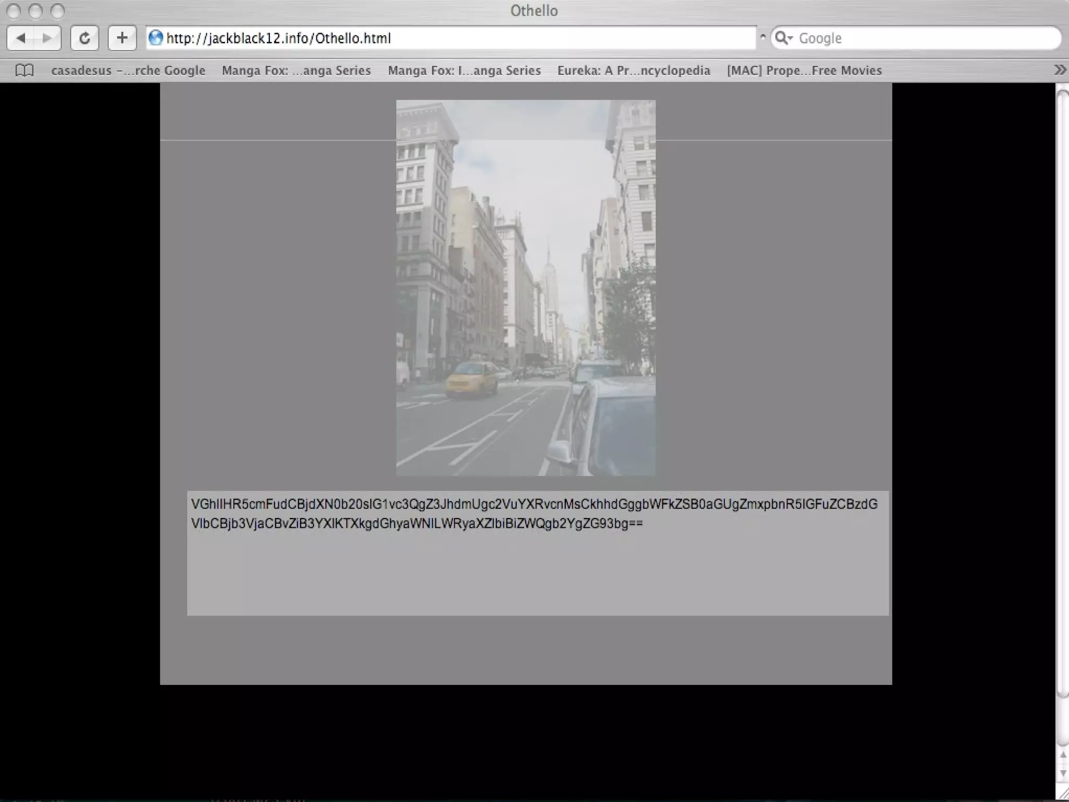
Task: Click the New York street photo
Action: [x=526, y=287]
